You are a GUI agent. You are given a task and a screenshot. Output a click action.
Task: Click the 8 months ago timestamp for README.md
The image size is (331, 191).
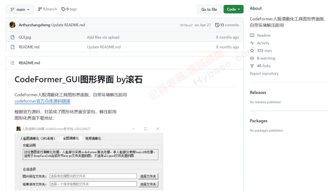[227, 47]
